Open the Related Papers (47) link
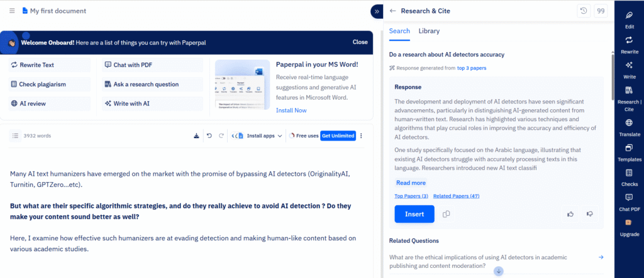The width and height of the screenshot is (644, 278). (x=456, y=196)
